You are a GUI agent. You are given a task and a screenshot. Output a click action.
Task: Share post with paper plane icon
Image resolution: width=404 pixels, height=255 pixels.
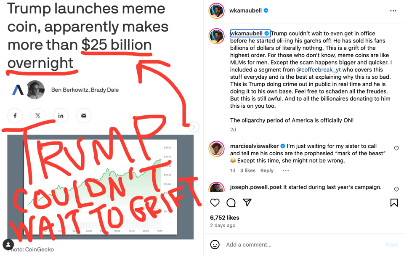pyautogui.click(x=247, y=203)
